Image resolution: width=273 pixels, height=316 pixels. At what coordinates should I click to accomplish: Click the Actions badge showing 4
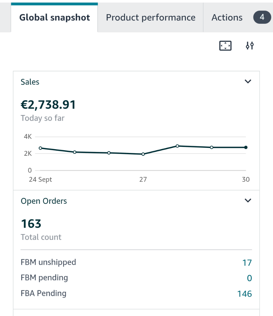(262, 17)
